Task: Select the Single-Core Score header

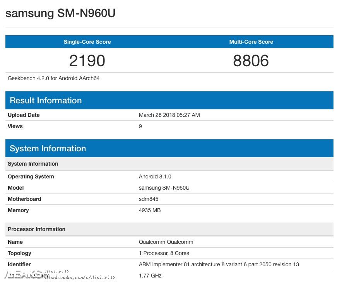Action: (87, 42)
